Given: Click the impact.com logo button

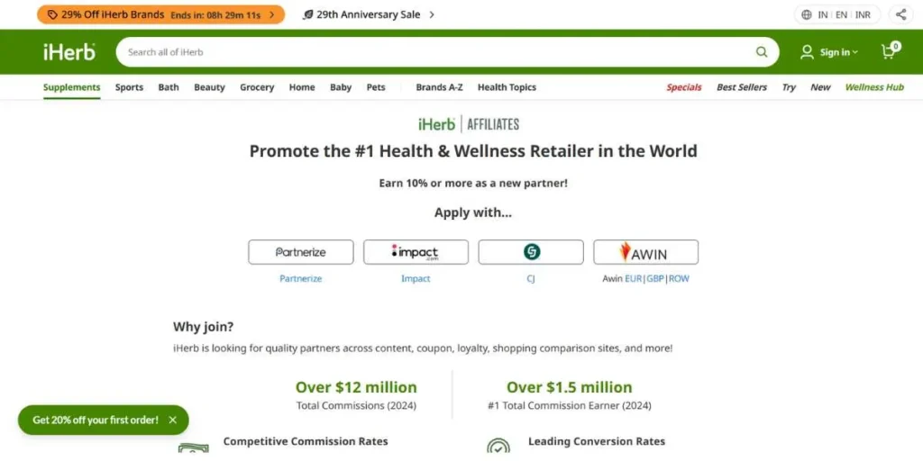Looking at the screenshot, I should (x=416, y=252).
